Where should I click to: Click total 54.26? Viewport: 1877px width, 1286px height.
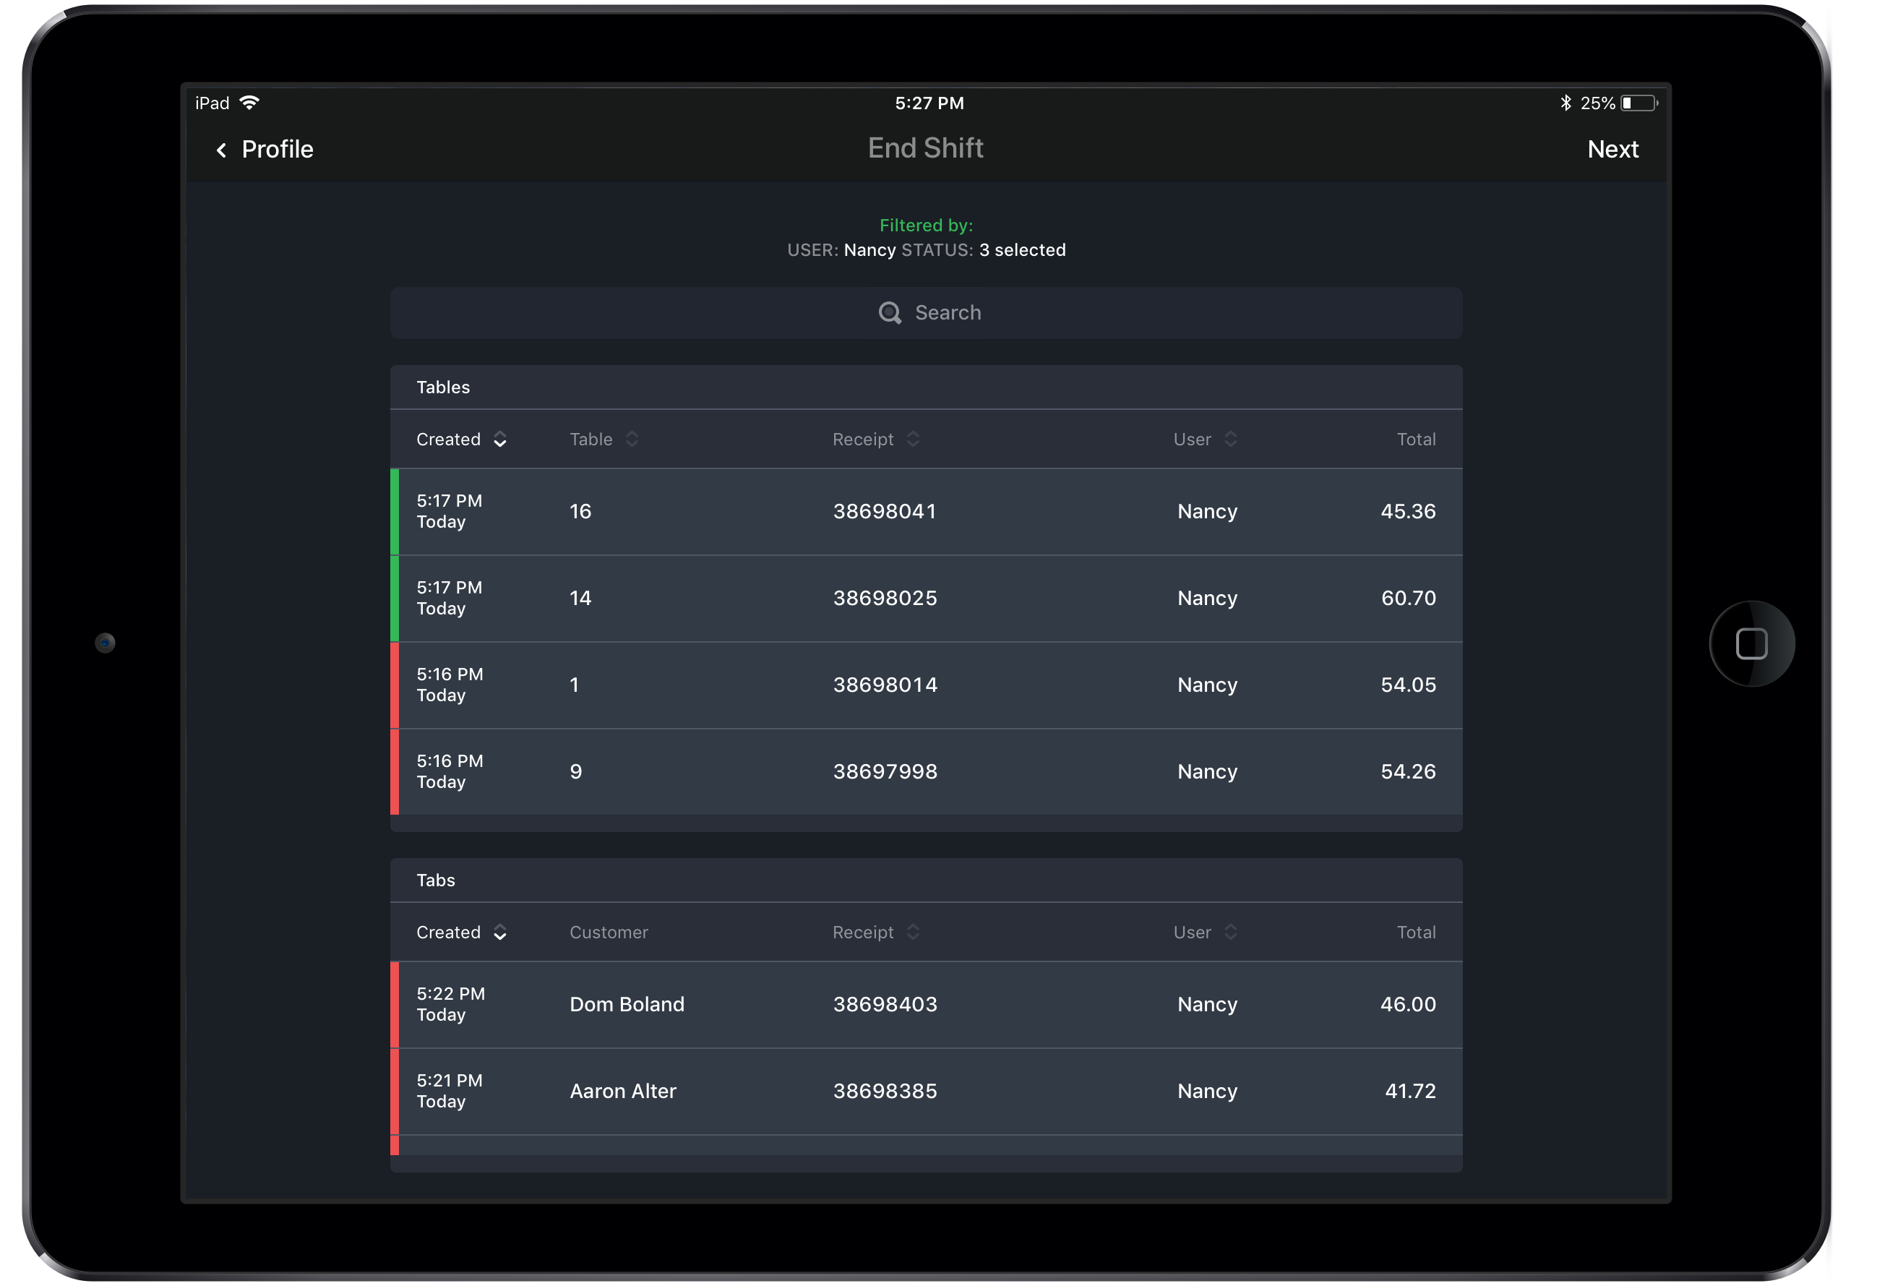[1408, 771]
